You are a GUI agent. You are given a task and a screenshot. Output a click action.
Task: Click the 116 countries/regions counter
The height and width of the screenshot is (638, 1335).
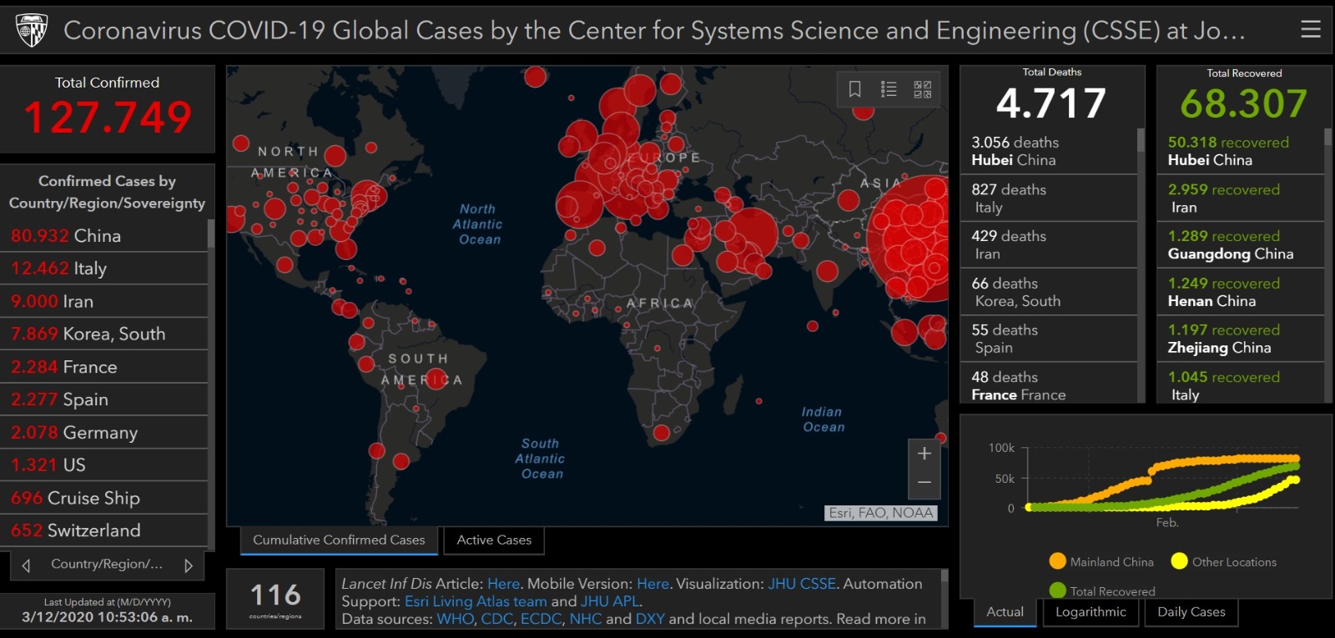point(275,599)
